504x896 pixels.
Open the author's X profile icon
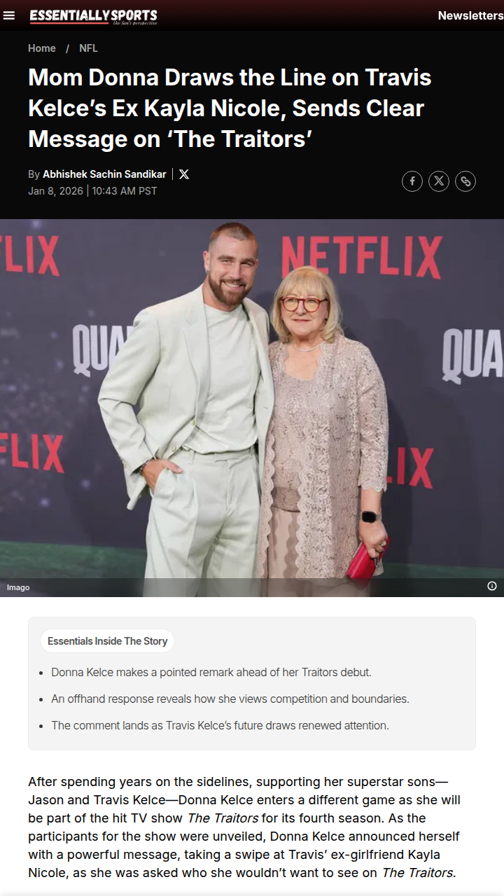[x=184, y=174]
